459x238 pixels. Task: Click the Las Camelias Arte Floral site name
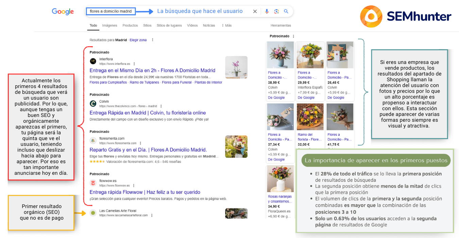click(118, 211)
